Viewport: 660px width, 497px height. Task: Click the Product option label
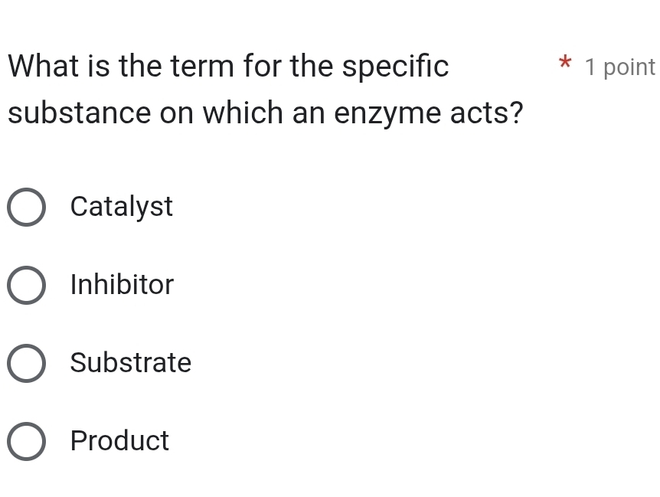point(119,441)
